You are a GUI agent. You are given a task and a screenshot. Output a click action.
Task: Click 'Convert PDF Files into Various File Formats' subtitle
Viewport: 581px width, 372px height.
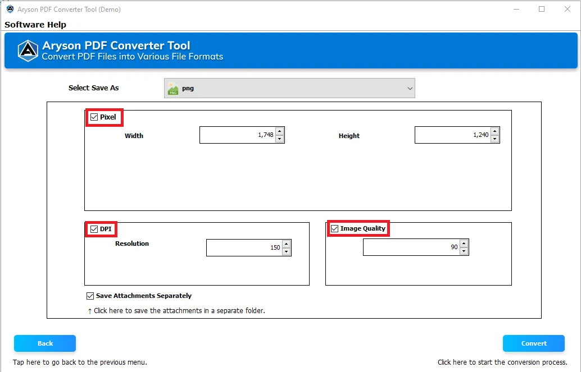[132, 57]
